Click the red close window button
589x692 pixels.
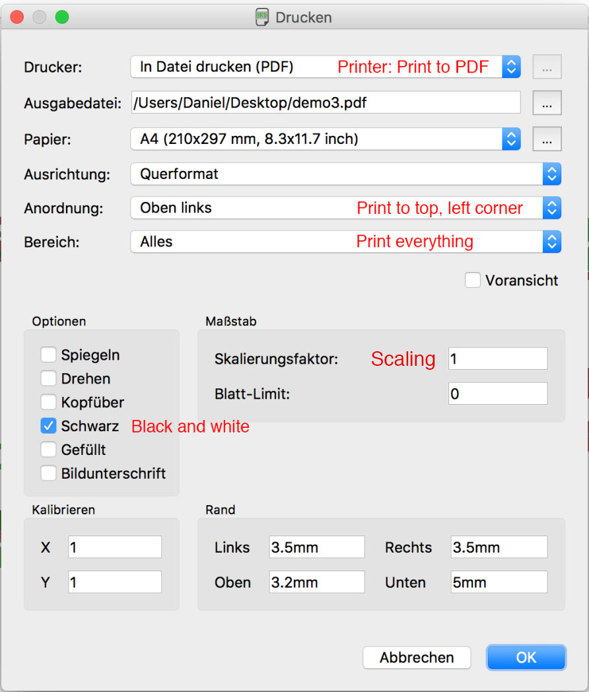click(17, 18)
